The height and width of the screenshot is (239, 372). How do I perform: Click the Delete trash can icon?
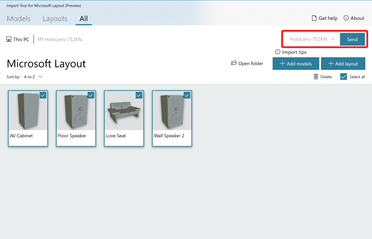click(316, 77)
